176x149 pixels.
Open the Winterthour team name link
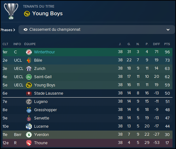44,52
